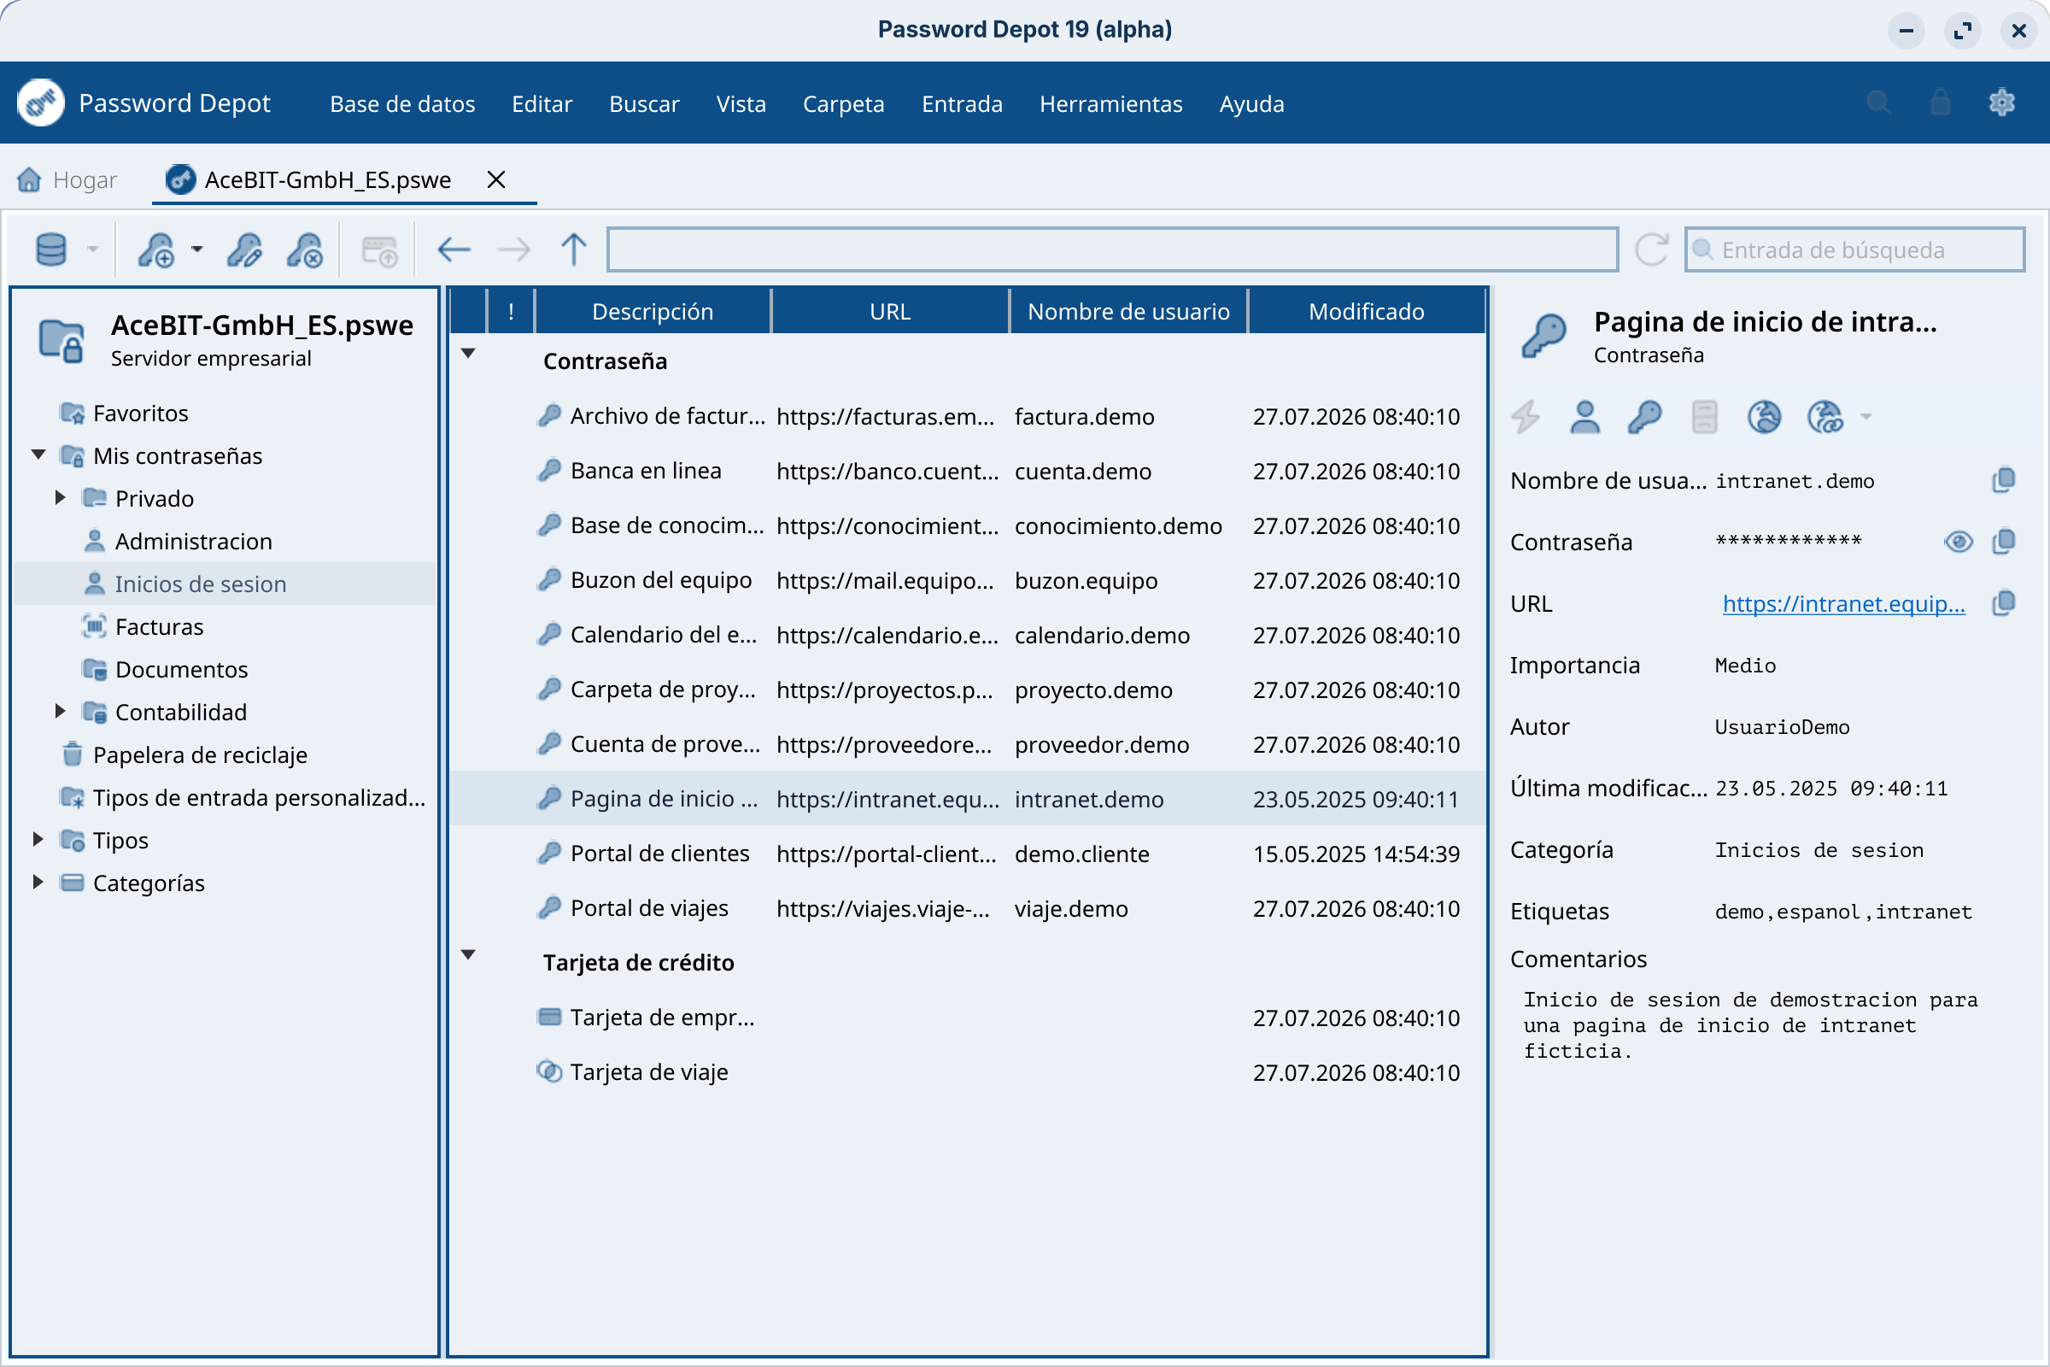Open the Entrada menu
Viewport: 2050px width, 1367px height.
(x=963, y=103)
